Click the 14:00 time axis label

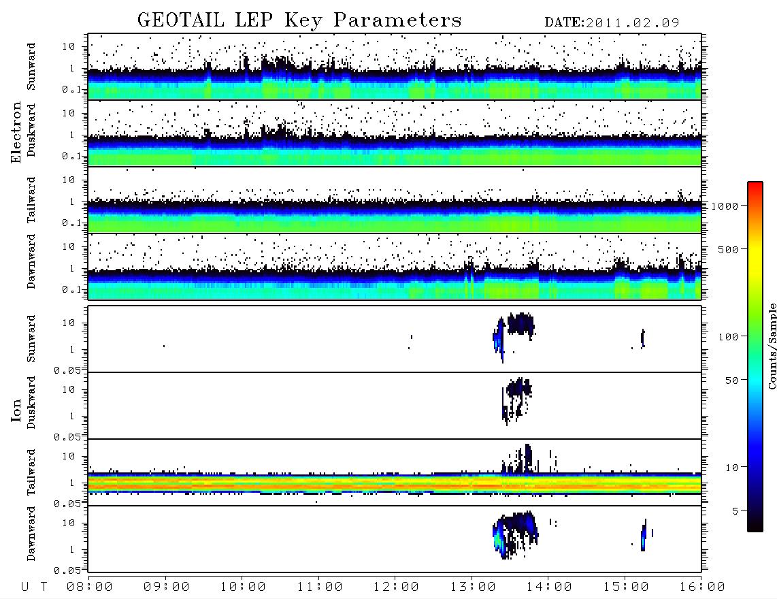(x=549, y=587)
